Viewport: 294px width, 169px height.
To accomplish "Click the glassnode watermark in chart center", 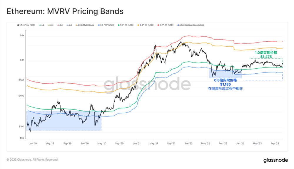I will point(147,84).
